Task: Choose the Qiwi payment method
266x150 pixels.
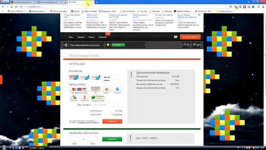Action: (96, 89)
